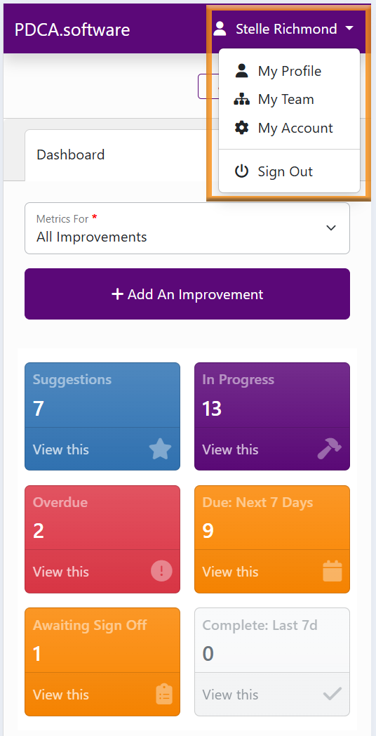Expand the All Improvements chevron arrow
The height and width of the screenshot is (736, 376).
pos(331,228)
